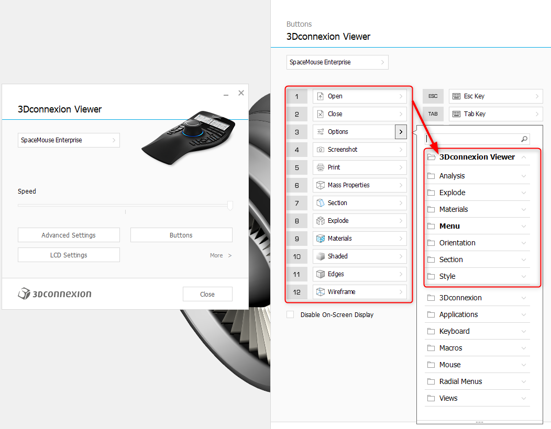Open Advanced Settings
Screen dimensions: 551x429
[x=69, y=235]
